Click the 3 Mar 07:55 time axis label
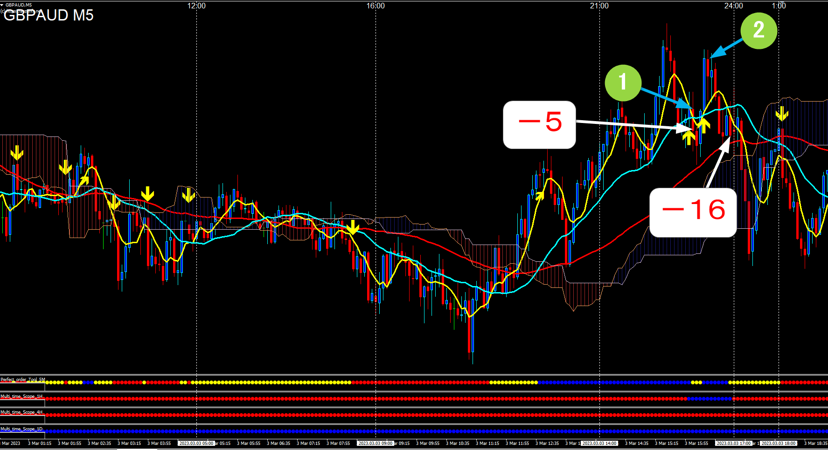Viewport: 828px width, 450px height. coord(338,443)
